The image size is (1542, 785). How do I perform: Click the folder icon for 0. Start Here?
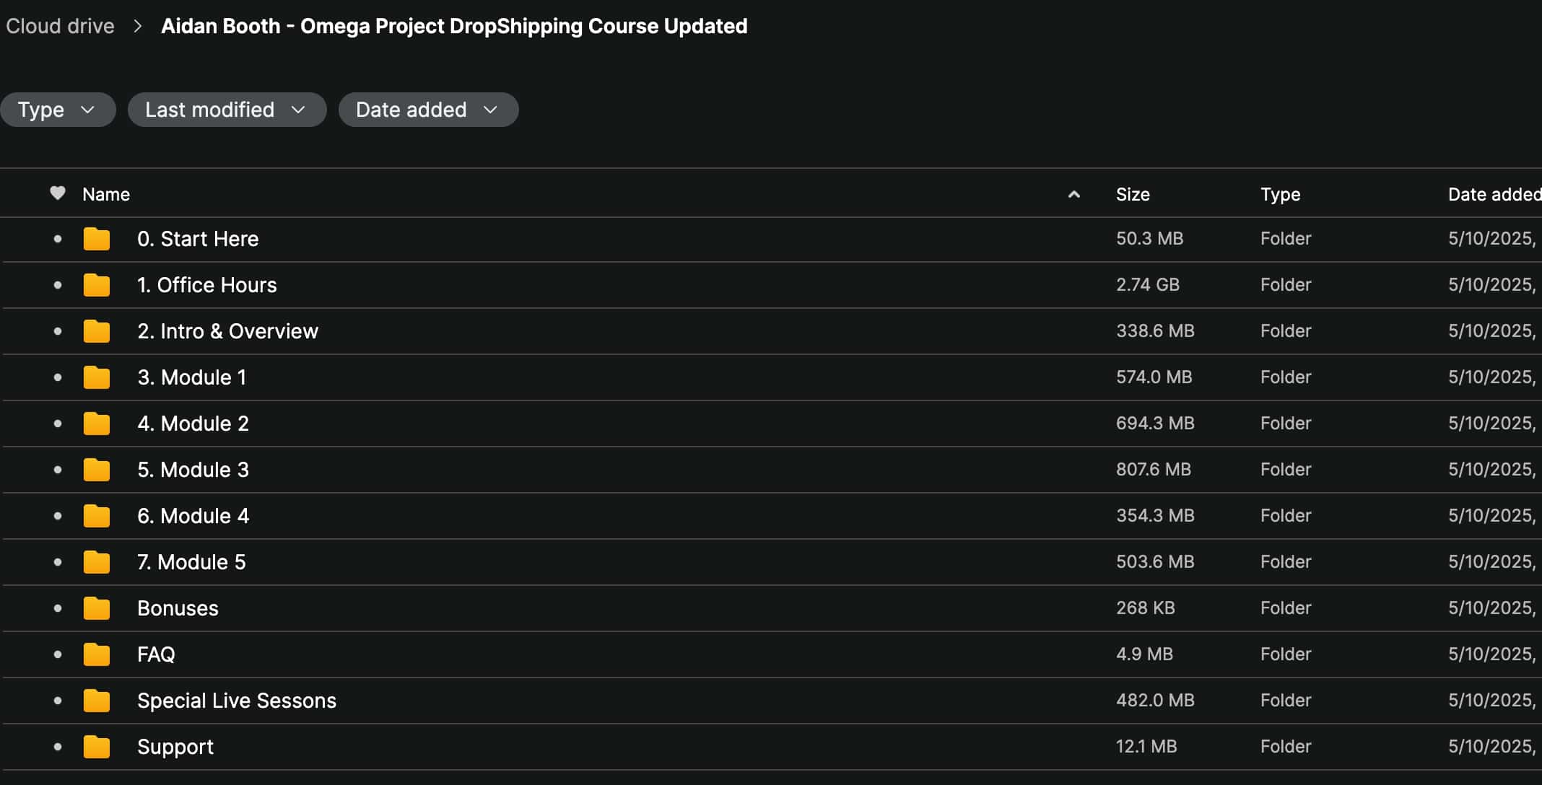97,239
